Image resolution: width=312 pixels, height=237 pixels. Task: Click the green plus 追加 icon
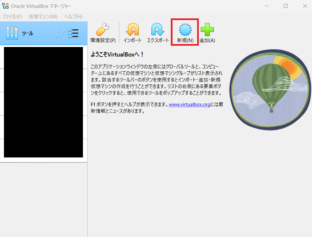click(x=207, y=30)
